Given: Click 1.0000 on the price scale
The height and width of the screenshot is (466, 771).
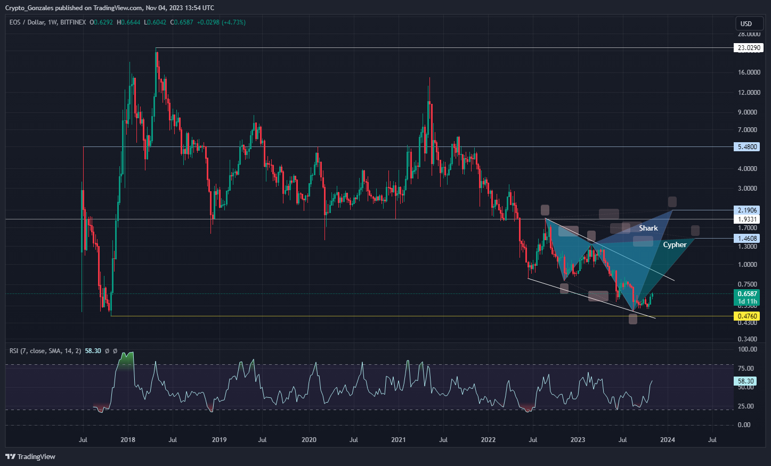Looking at the screenshot, I should click(x=748, y=265).
